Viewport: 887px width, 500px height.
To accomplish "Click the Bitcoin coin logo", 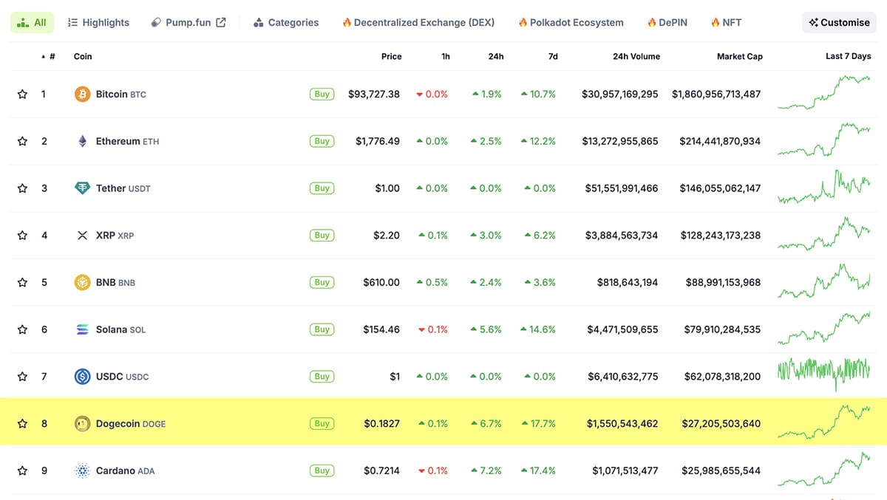I will [x=82, y=94].
